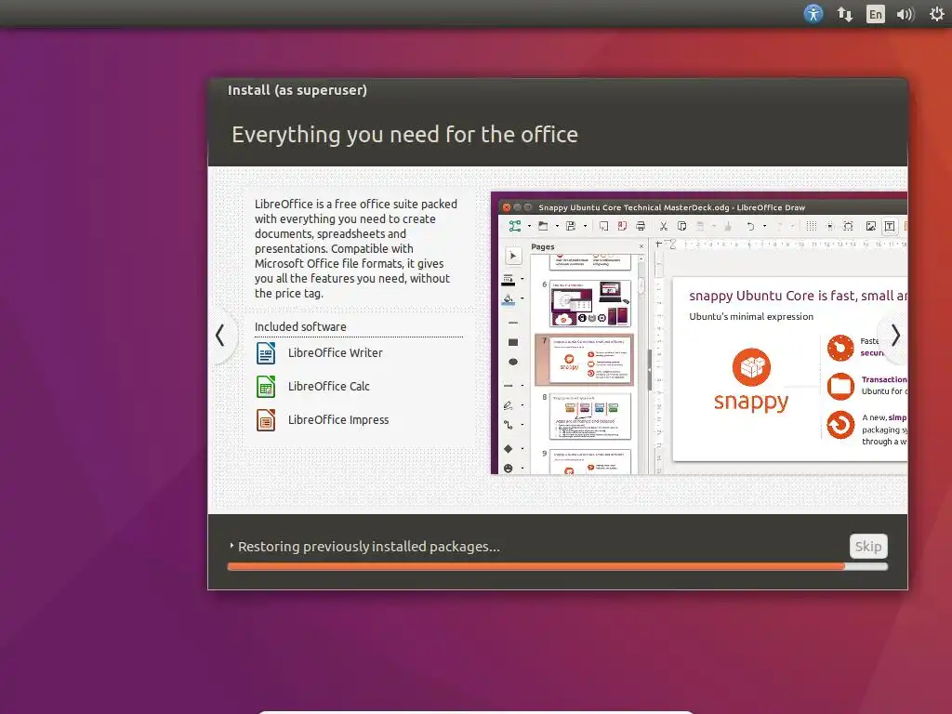
Task: Click the 'Install (as superuser)' window title
Action: (x=297, y=90)
